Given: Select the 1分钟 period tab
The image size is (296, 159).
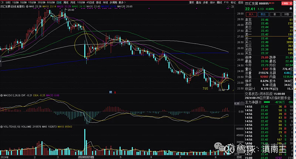Looking at the screenshot, I should point(16,3).
